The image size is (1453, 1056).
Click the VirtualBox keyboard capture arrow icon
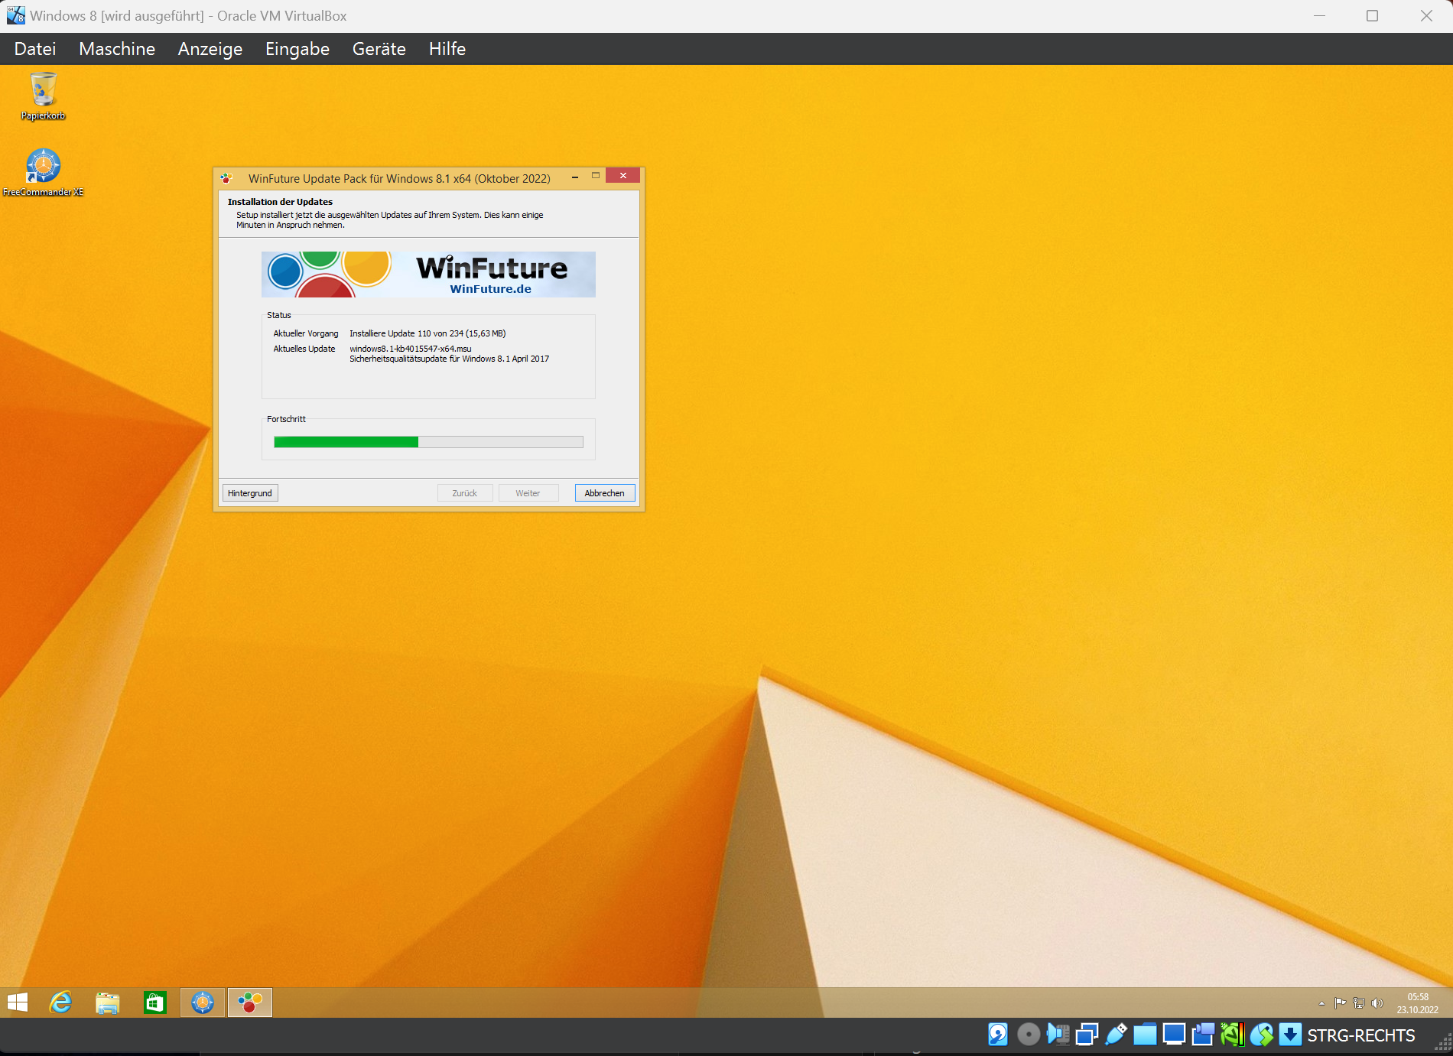1290,1035
